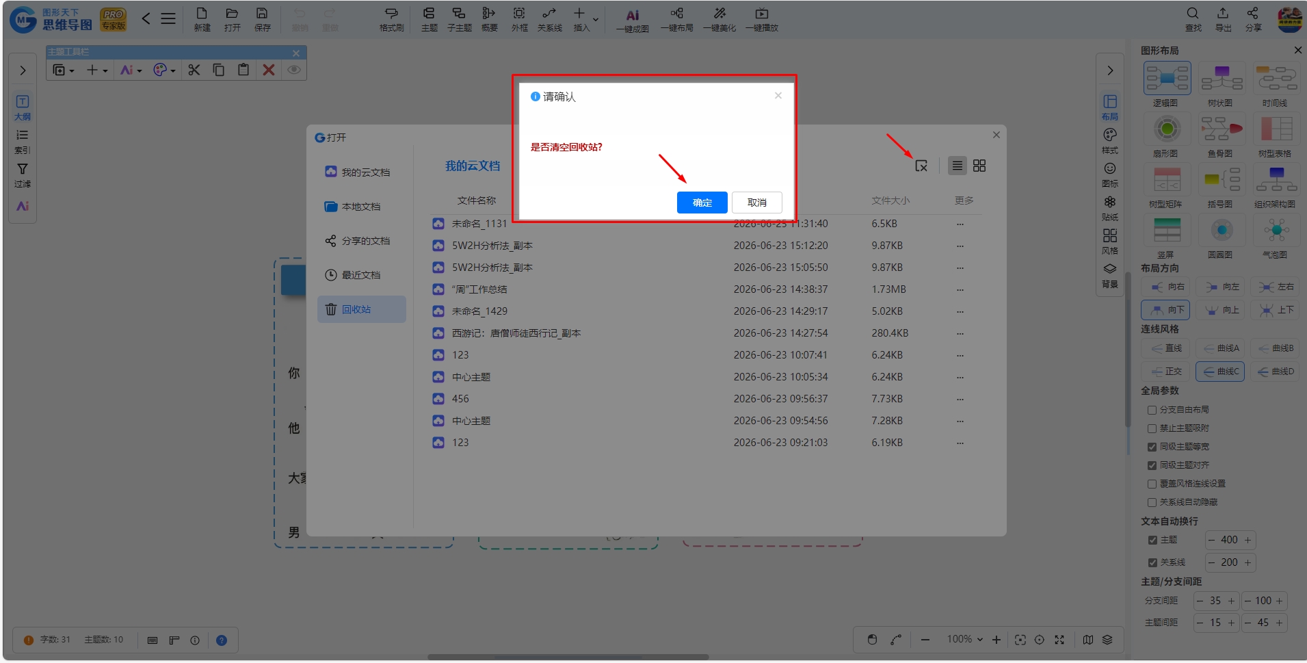Click the 取消 button
Image resolution: width=1307 pixels, height=663 pixels.
tap(757, 203)
